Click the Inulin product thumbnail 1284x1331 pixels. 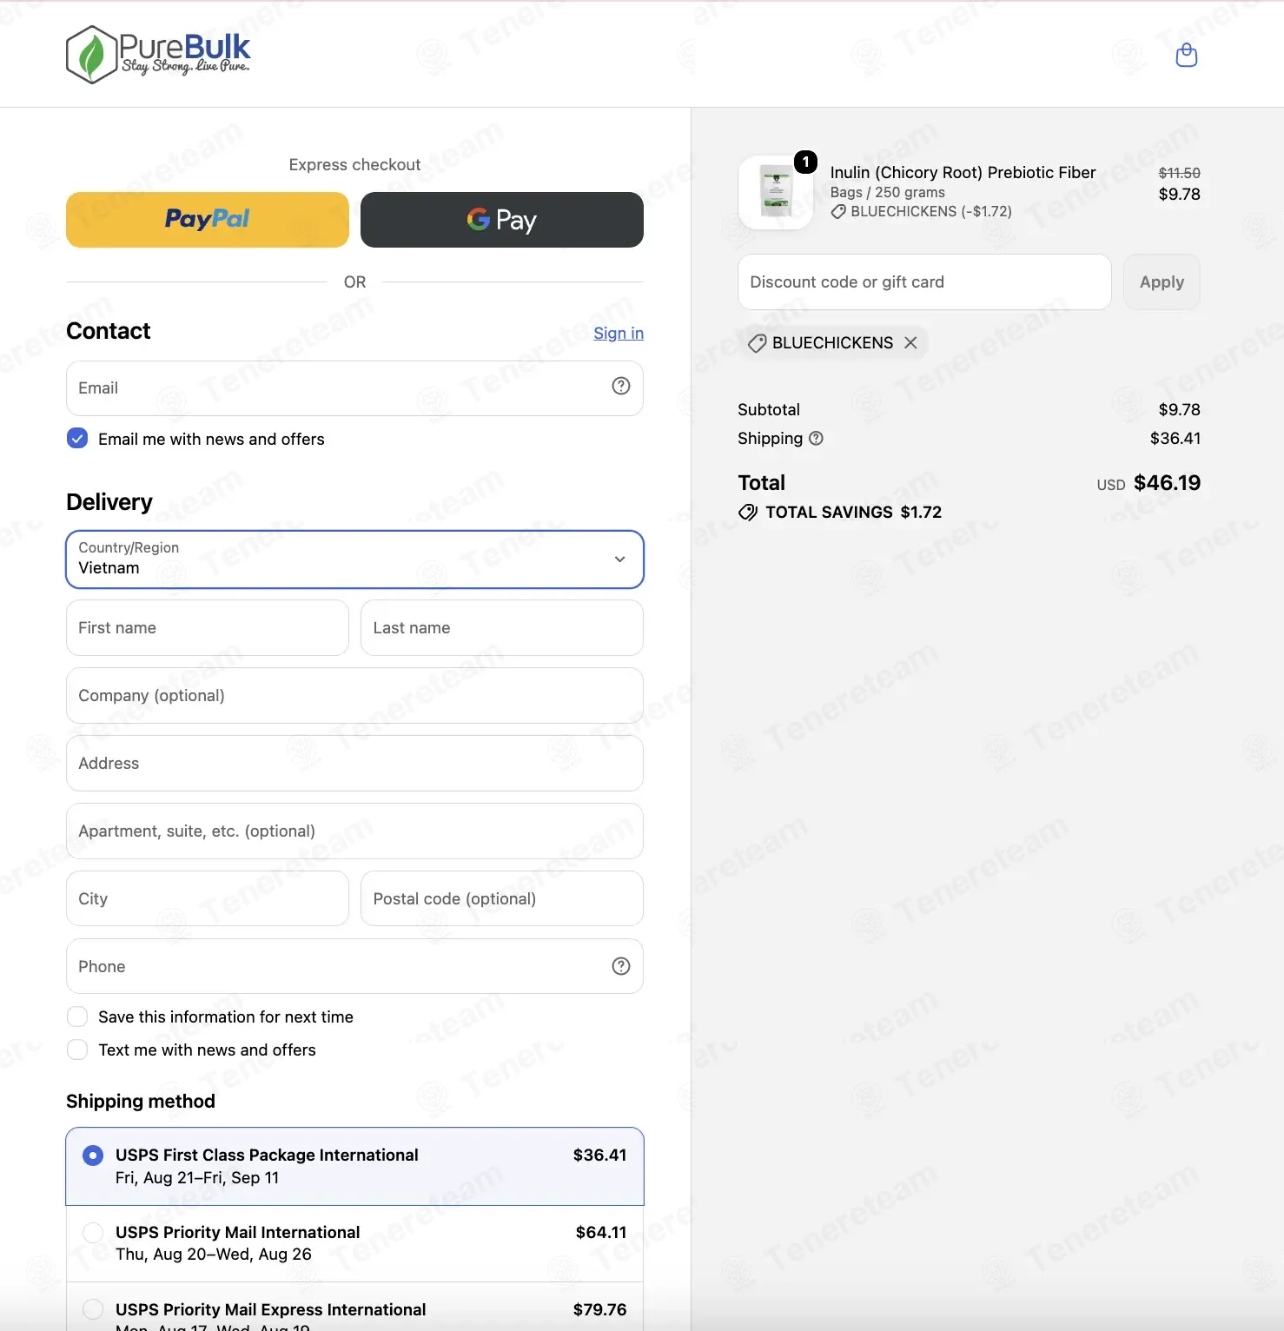pos(775,192)
